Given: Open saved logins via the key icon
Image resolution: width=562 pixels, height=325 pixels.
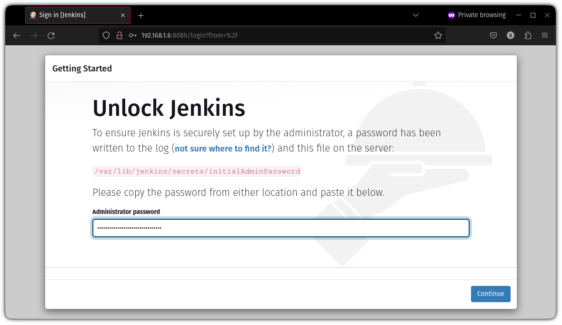Looking at the screenshot, I should (x=133, y=35).
